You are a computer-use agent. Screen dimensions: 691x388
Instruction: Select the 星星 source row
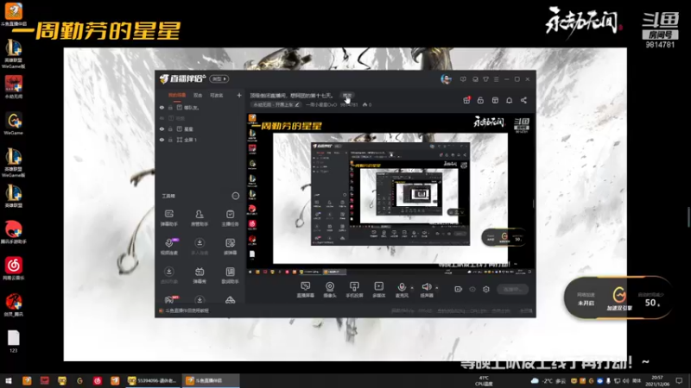point(200,128)
